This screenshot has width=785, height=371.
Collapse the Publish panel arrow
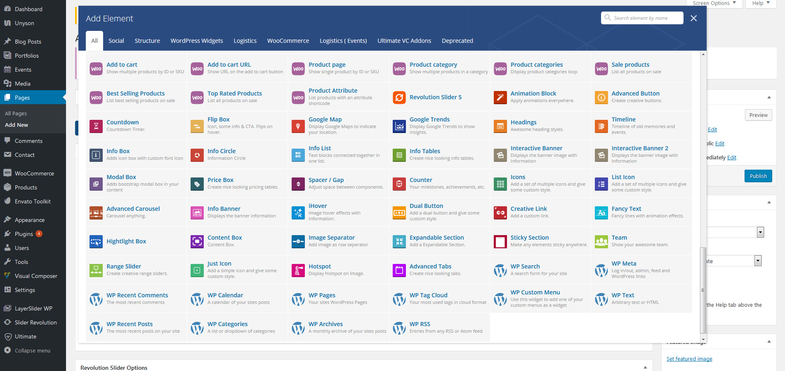pos(769,98)
